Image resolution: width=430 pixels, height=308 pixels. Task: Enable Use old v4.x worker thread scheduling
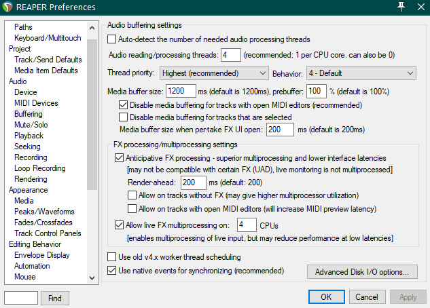(113, 258)
